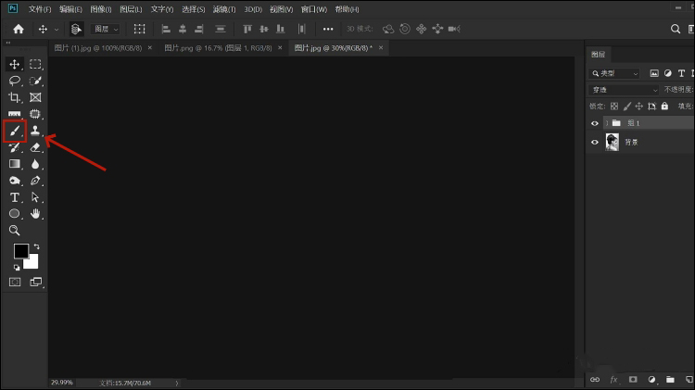Open status bar info arrow
This screenshot has width=695, height=390.
click(x=177, y=384)
